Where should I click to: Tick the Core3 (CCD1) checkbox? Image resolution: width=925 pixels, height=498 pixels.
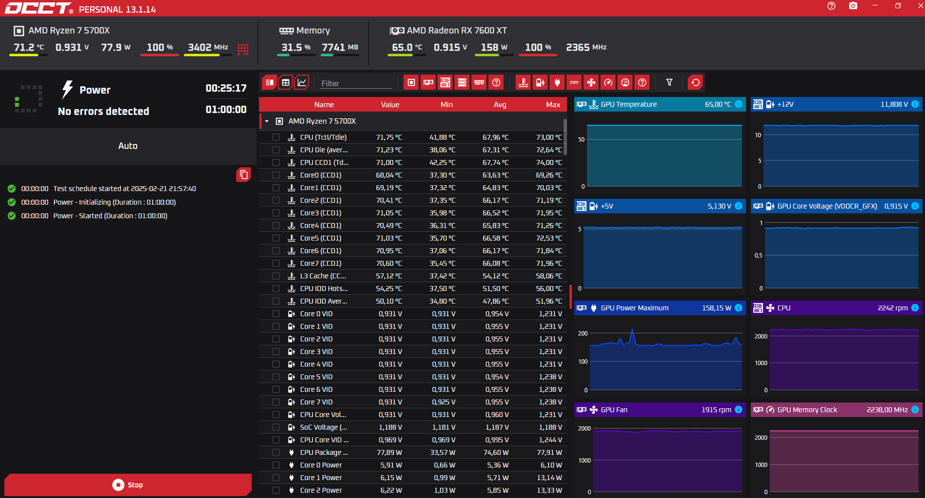click(276, 213)
